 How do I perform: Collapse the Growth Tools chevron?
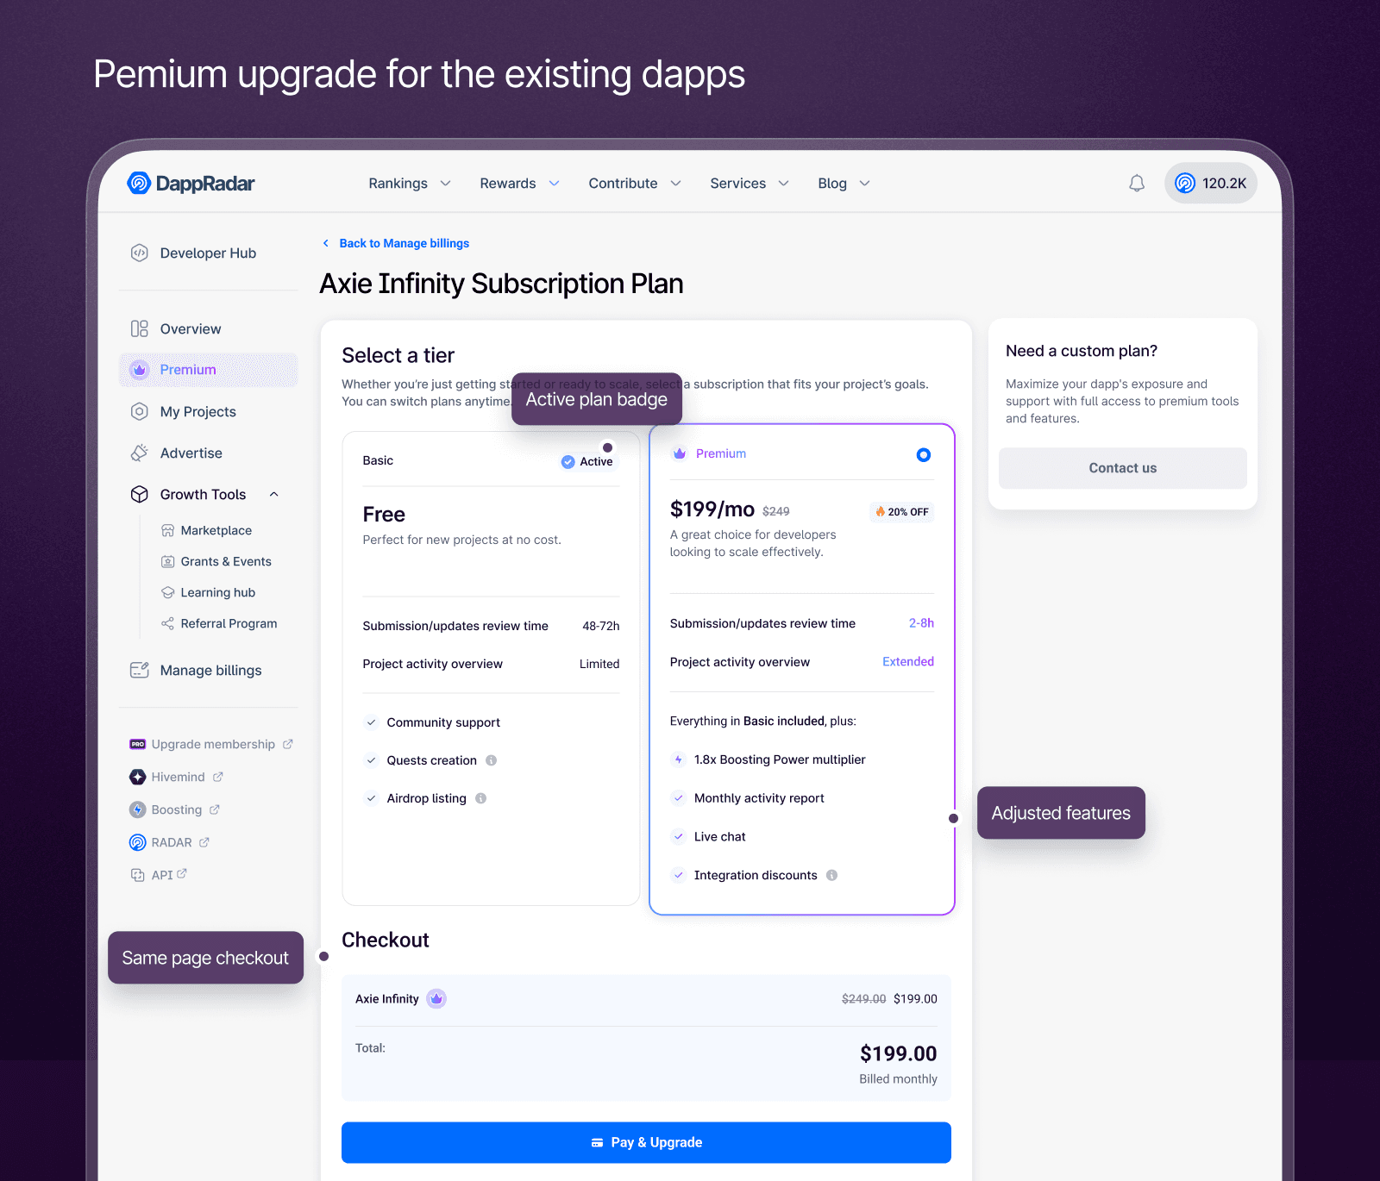pos(274,494)
